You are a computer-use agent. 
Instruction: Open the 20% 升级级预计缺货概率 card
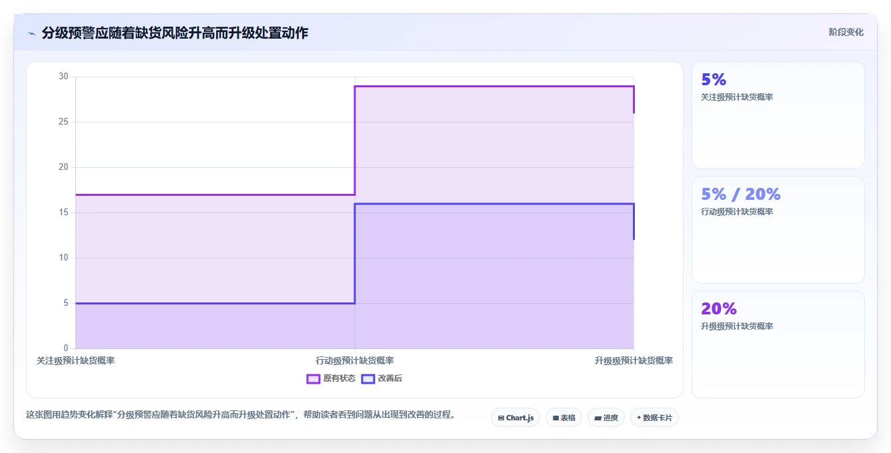(778, 344)
